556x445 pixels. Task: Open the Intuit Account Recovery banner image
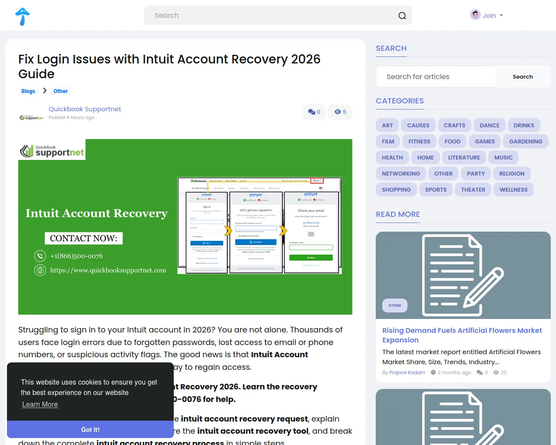185,226
